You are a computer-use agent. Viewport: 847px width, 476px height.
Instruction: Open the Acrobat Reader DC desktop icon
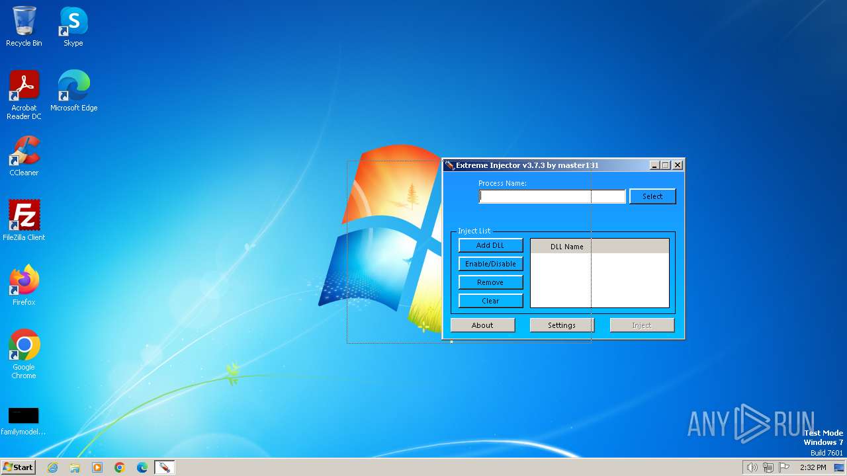24,95
